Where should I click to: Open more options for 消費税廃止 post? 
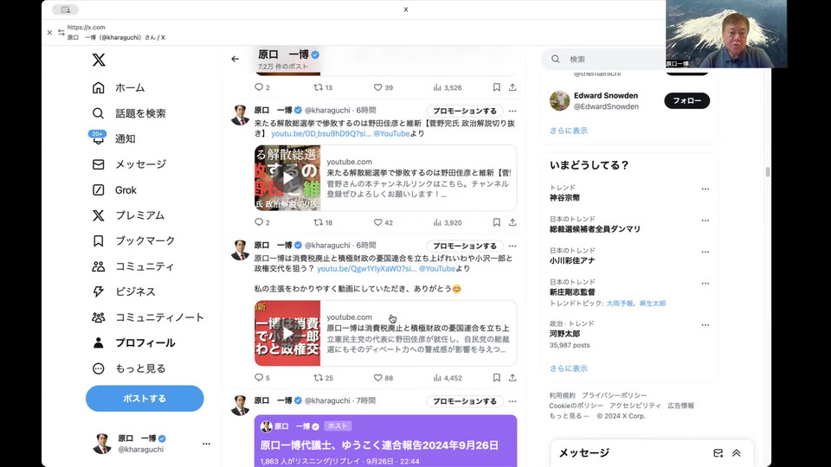[512, 246]
